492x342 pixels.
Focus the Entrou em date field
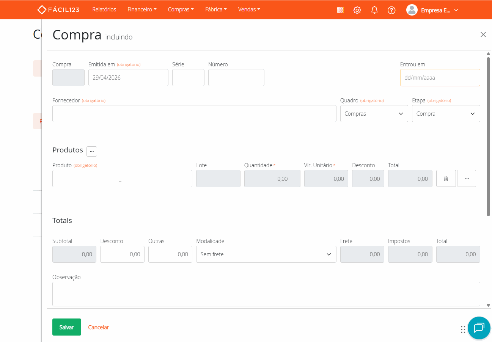[440, 77]
